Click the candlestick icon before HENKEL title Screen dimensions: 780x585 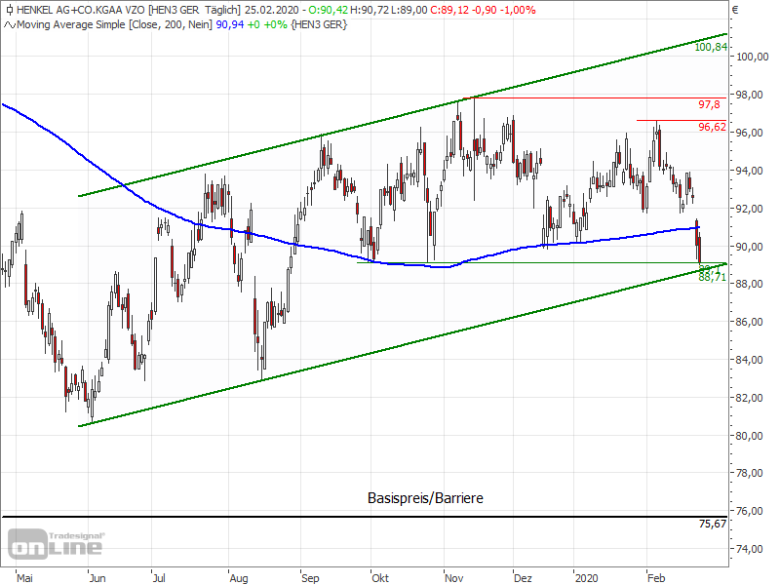point(9,10)
